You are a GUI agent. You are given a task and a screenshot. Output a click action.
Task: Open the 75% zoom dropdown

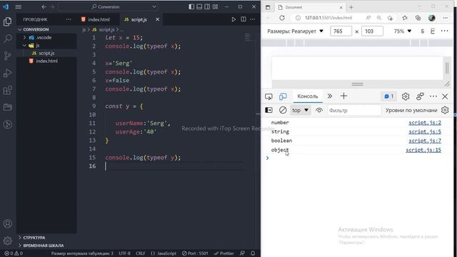pyautogui.click(x=403, y=31)
